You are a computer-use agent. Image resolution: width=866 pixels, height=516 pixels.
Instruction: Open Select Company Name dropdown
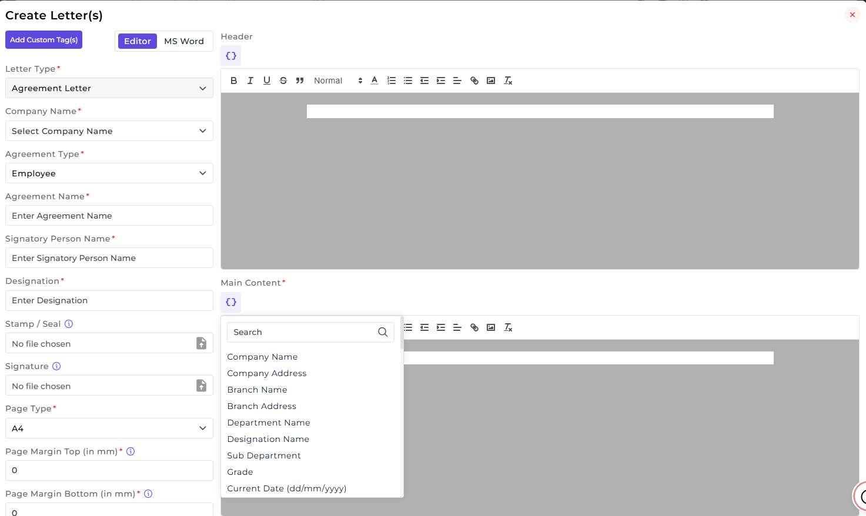point(109,131)
